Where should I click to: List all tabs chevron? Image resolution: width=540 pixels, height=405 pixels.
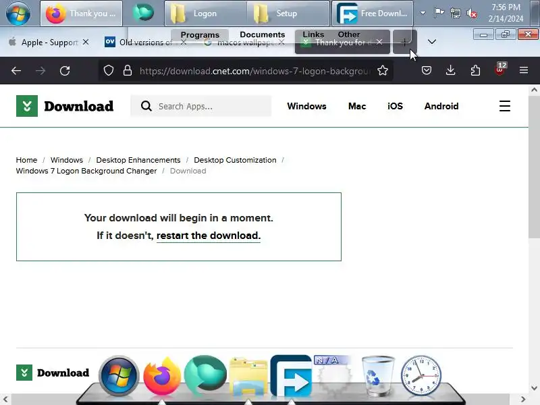click(x=431, y=42)
